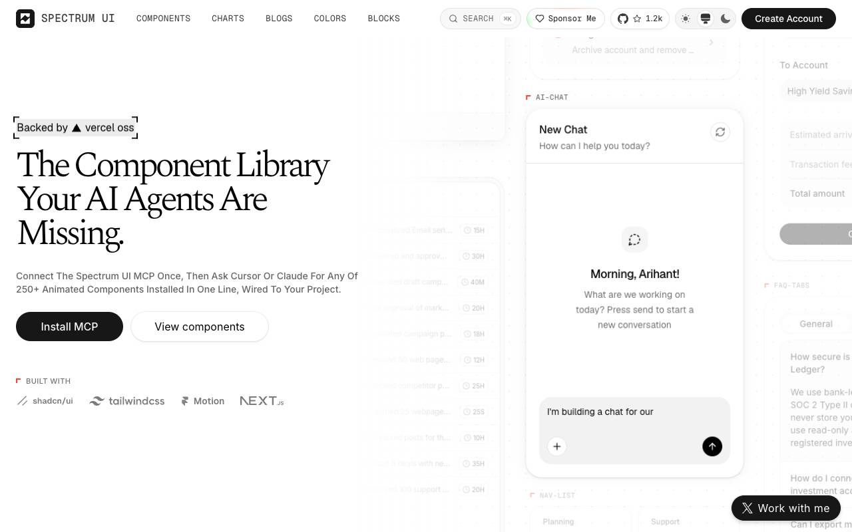Click the Support card in nav-list

(x=690, y=521)
